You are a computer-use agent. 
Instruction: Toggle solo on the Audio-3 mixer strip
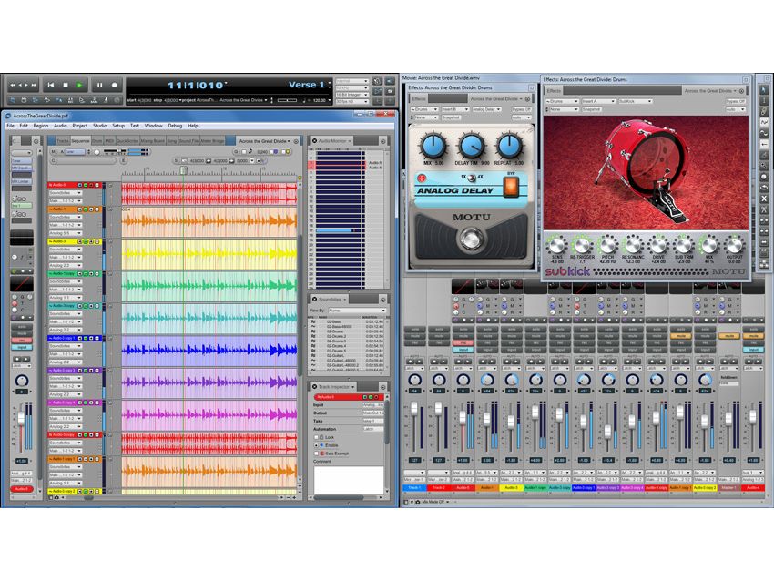coord(511,330)
